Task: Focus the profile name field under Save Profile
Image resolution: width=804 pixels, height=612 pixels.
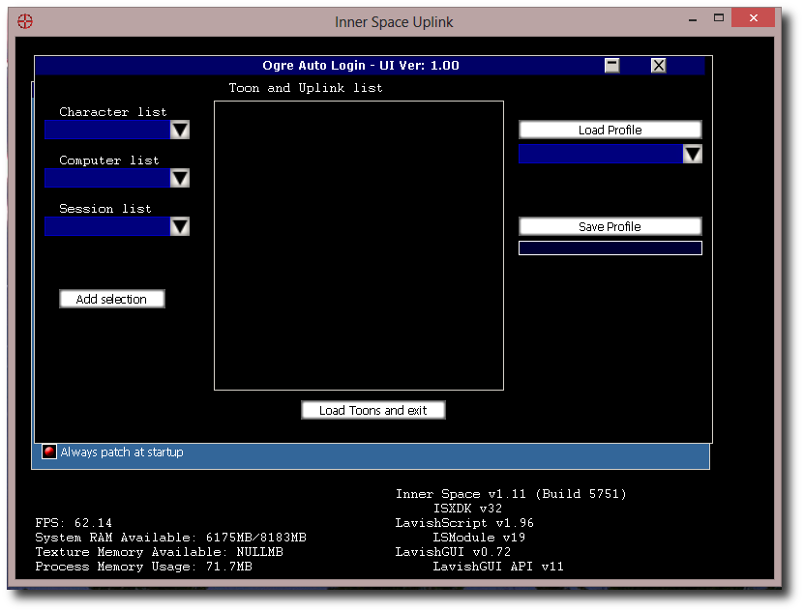Action: (610, 248)
